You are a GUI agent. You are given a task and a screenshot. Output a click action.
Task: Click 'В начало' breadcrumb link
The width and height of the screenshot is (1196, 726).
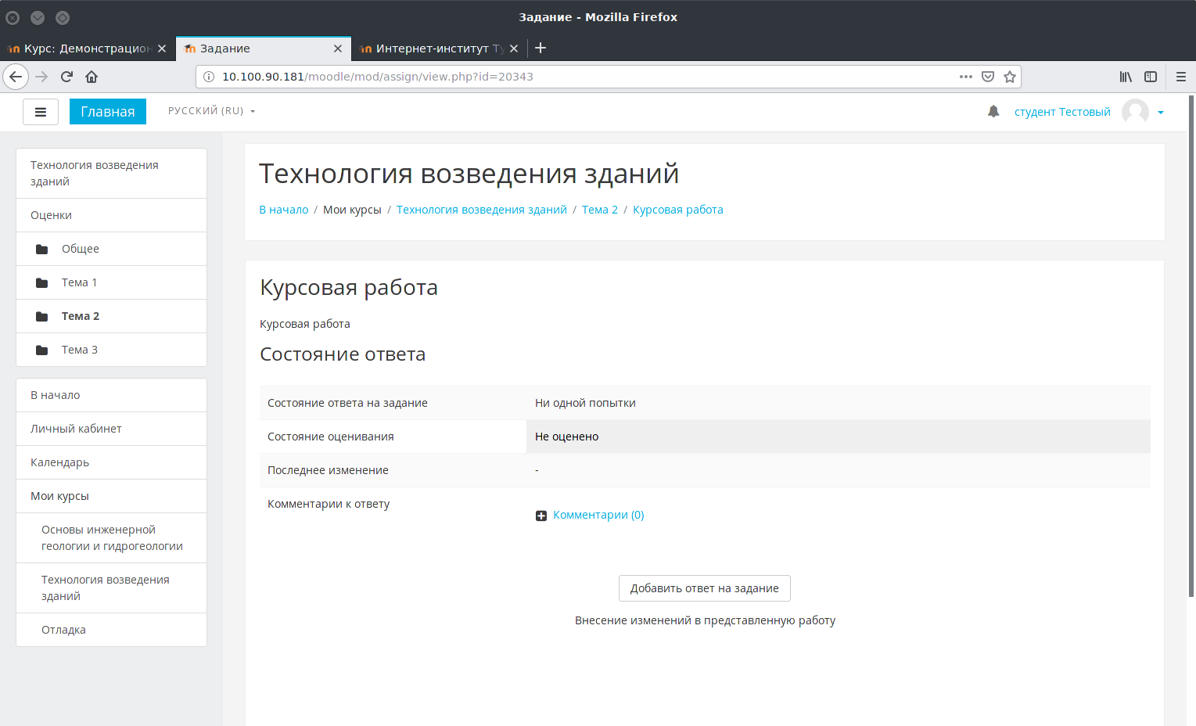pyautogui.click(x=284, y=210)
